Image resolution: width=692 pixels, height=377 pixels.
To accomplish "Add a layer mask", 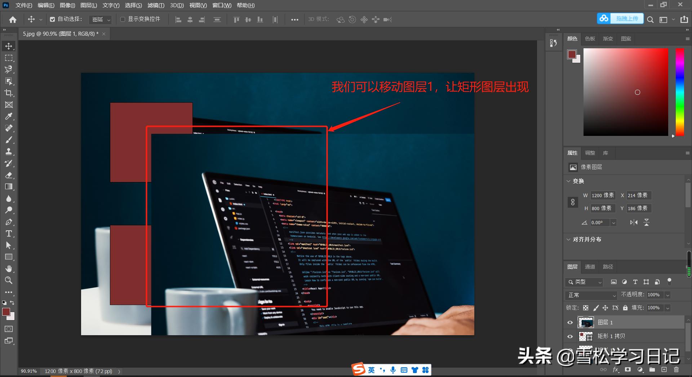I will coord(628,369).
